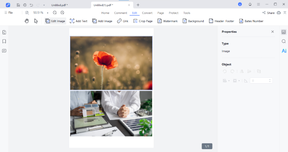Open page thumbnails panel in left sidebar
Screen dimensions: 288x152
click(4, 32)
